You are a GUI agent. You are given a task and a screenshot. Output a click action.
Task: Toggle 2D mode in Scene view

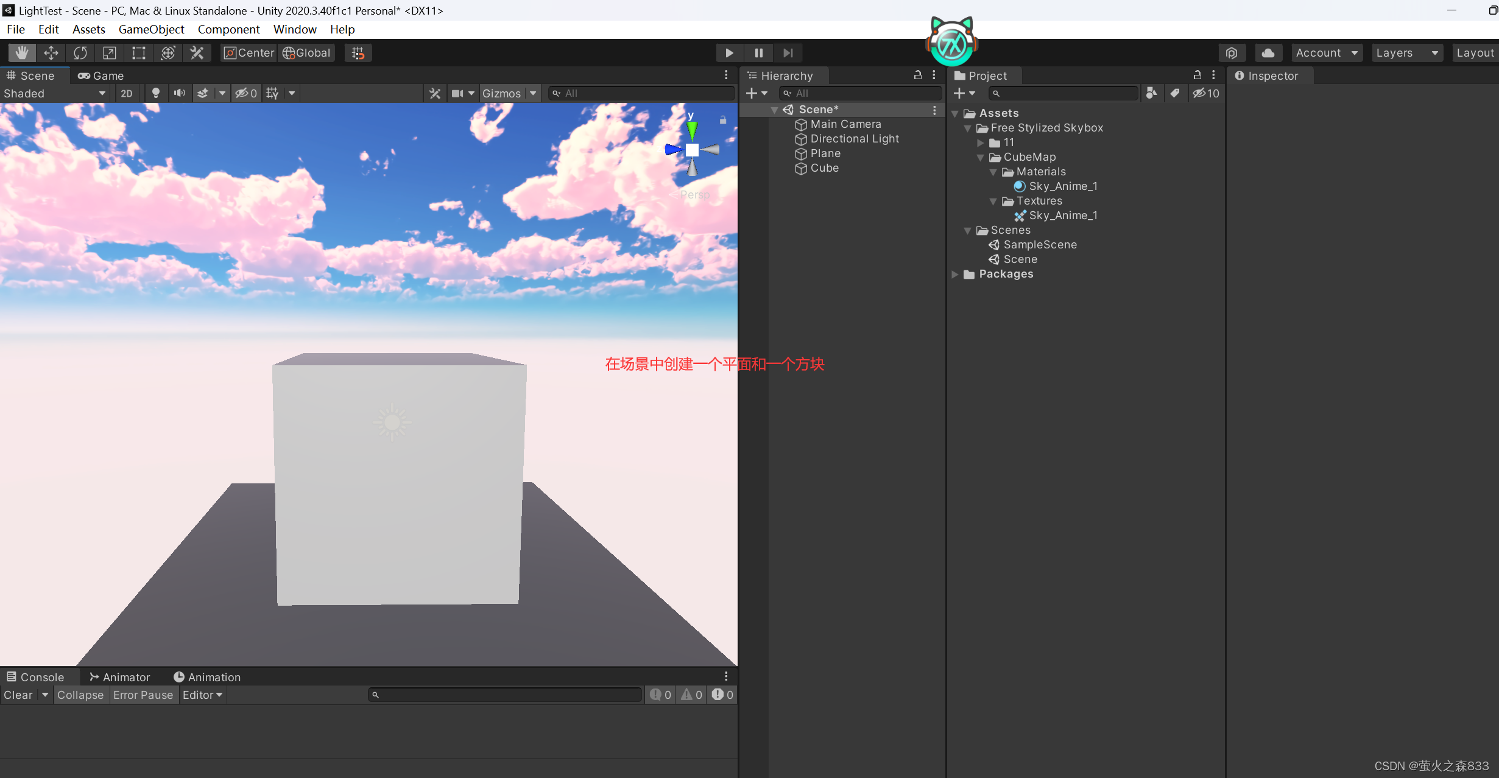tap(127, 93)
